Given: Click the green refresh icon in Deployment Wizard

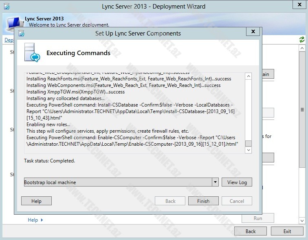Looking at the screenshot, I should (x=301, y=40).
